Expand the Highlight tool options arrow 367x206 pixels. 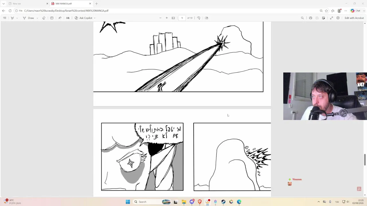[17, 18]
